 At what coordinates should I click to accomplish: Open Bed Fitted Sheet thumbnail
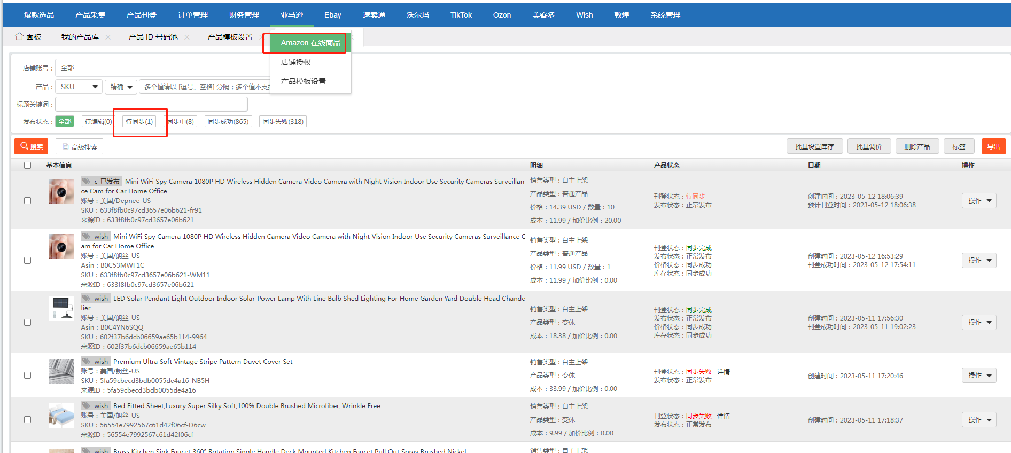61,416
